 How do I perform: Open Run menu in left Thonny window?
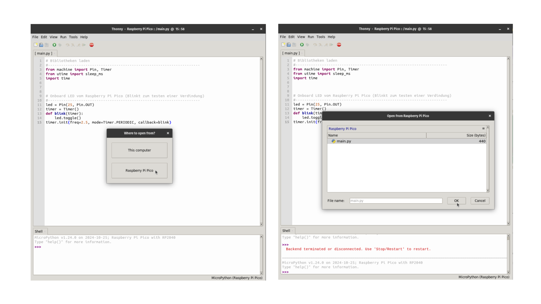(63, 37)
